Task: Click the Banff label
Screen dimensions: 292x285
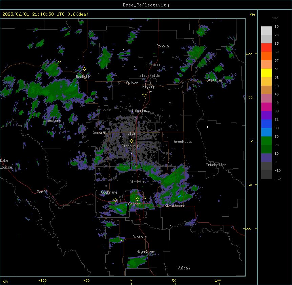Action: pos(42,192)
